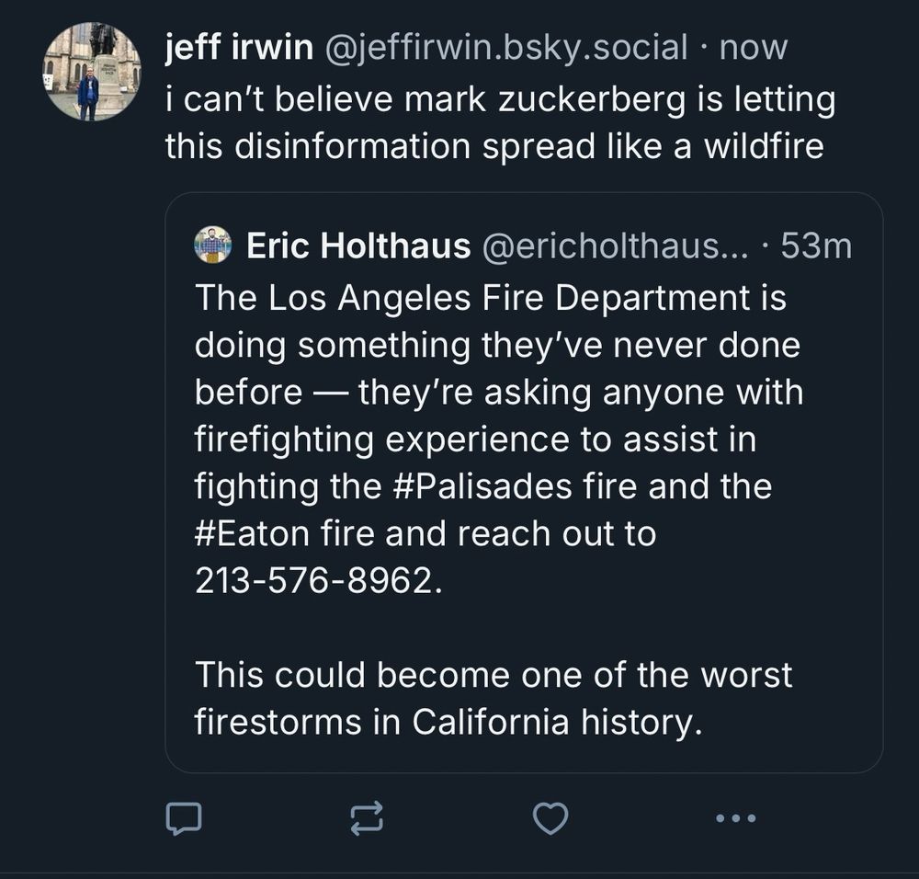Click the "now" post timestamp
Screen dimensions: 919x879
(754, 48)
